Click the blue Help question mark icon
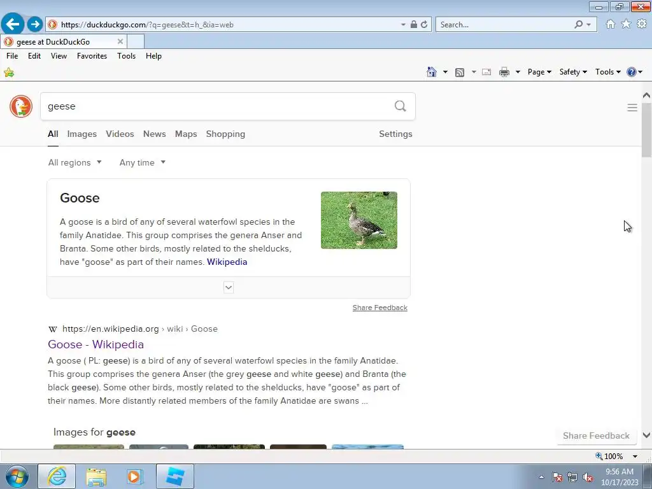 coord(631,72)
